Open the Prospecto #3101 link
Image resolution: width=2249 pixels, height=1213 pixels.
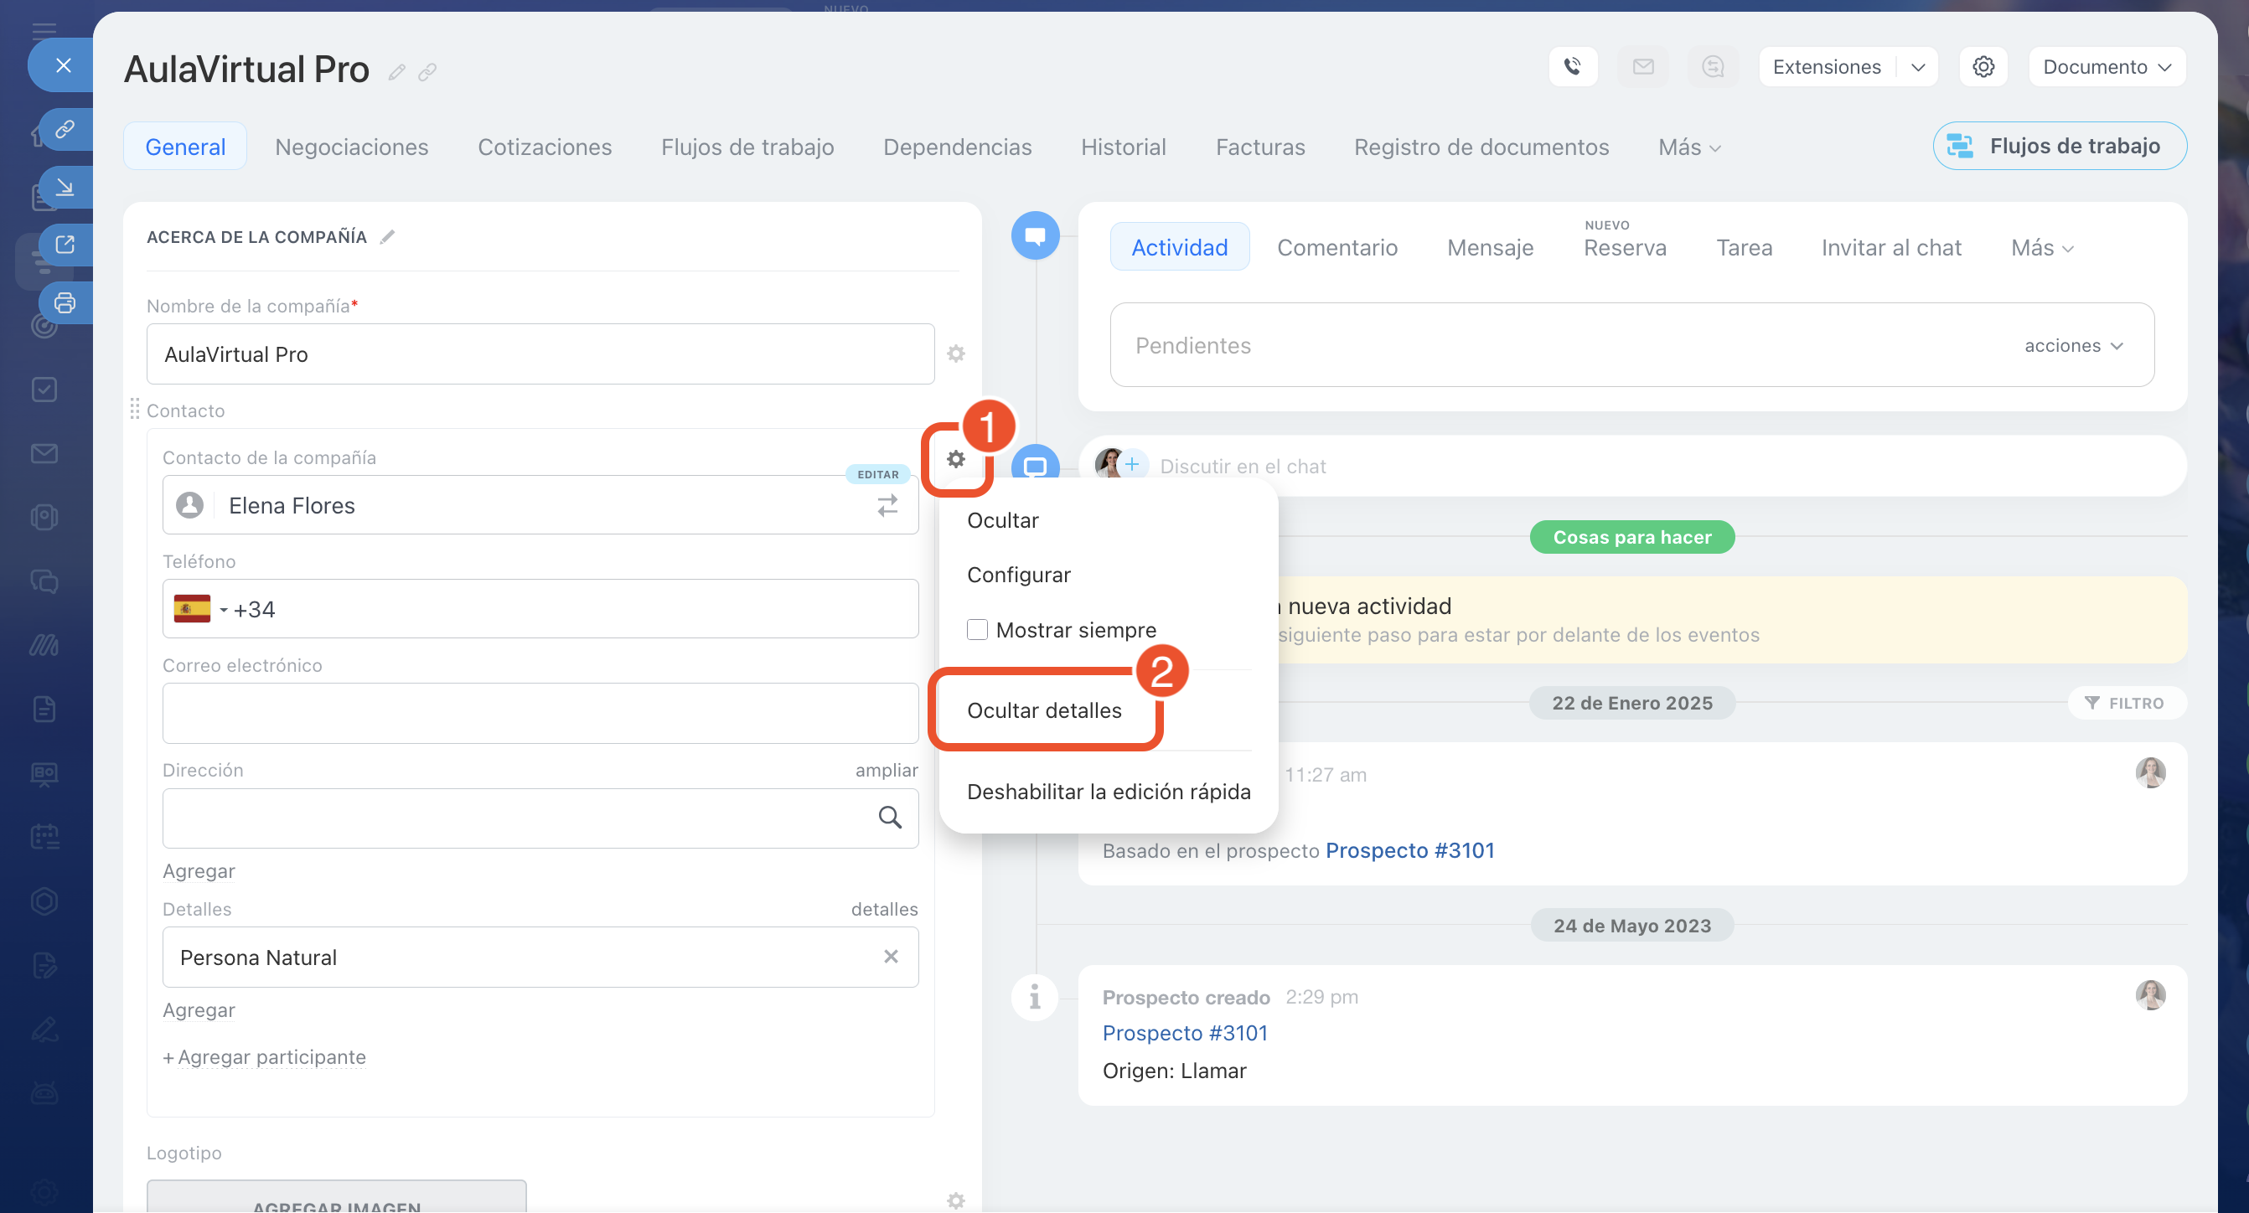click(x=1185, y=1032)
